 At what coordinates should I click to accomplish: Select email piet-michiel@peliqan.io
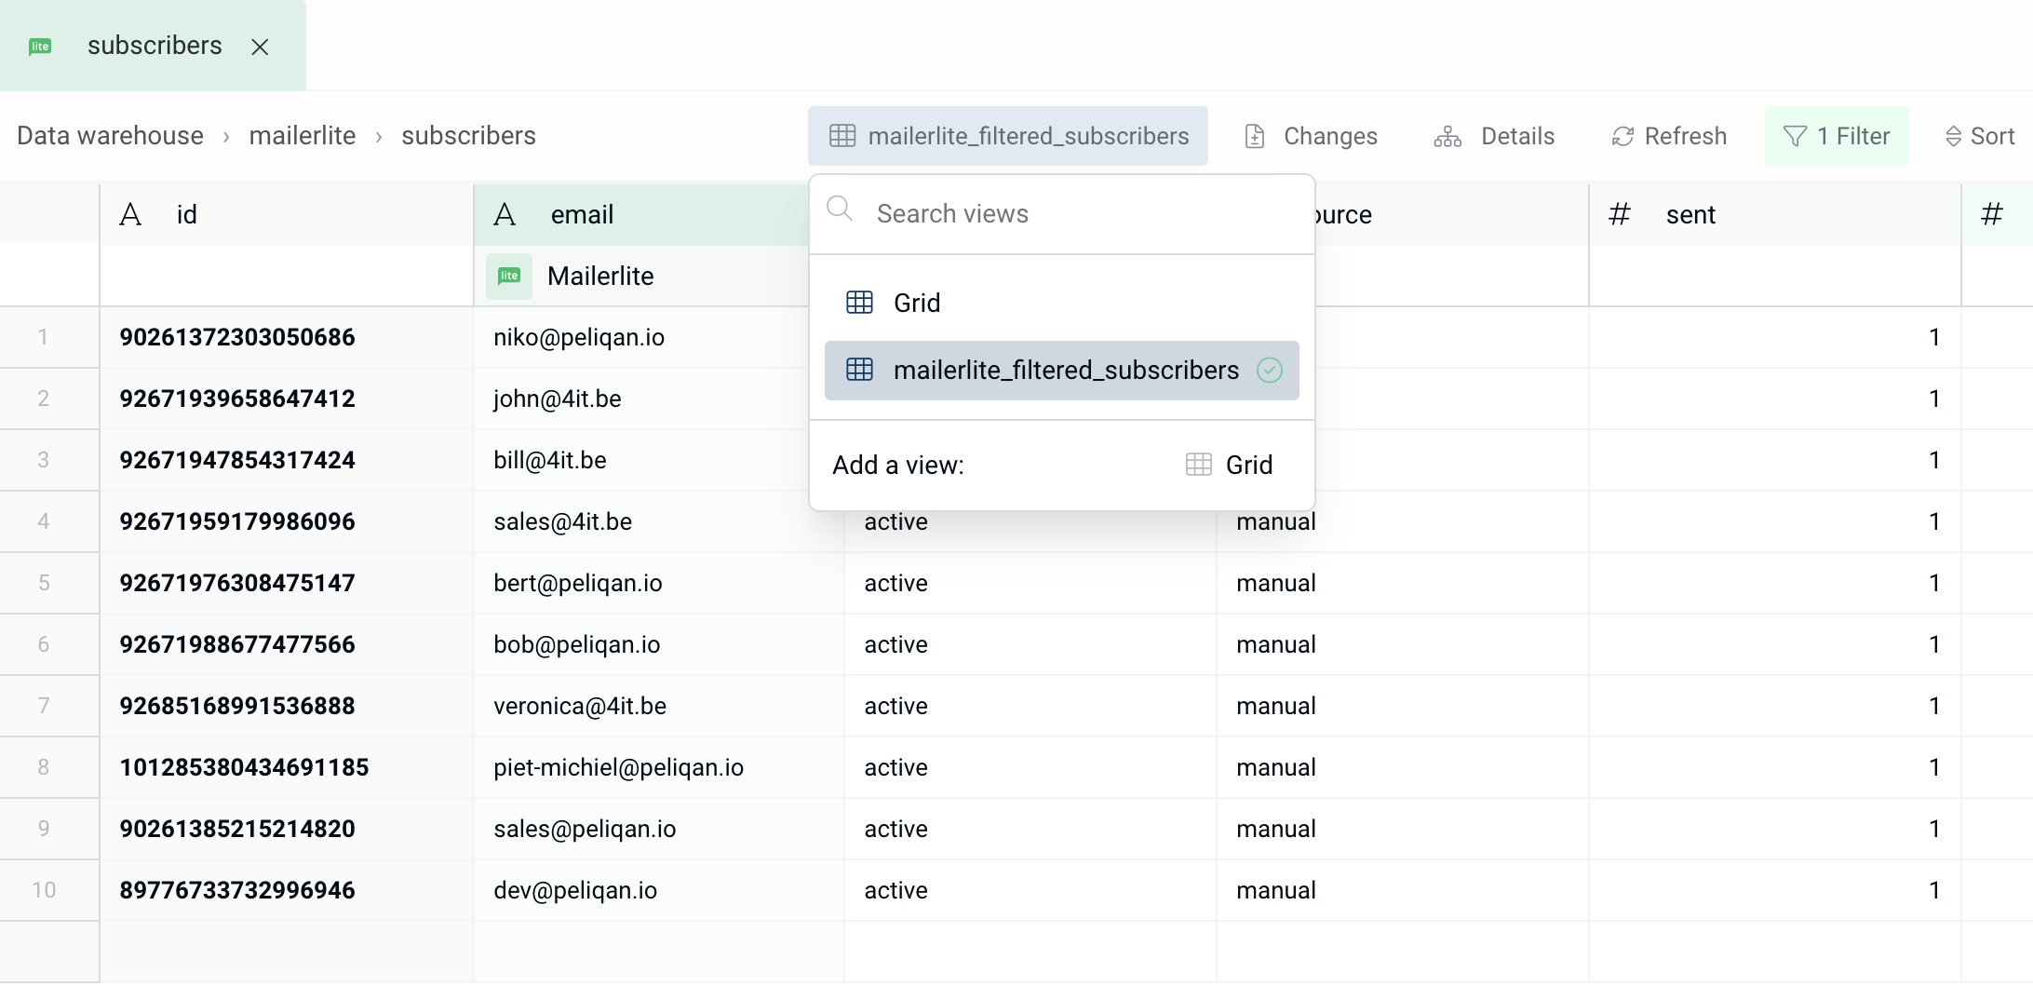click(659, 767)
